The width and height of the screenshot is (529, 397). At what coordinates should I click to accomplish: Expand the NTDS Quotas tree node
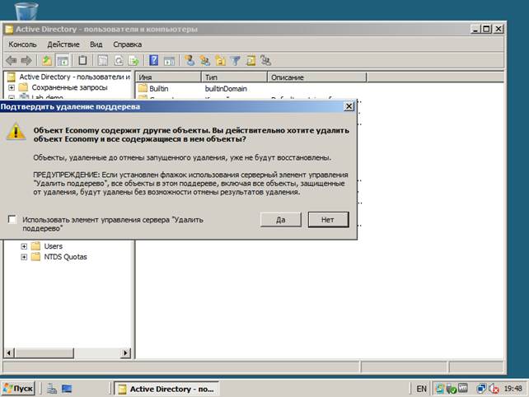(24, 257)
